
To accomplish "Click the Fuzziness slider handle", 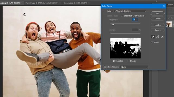I will click(113, 25).
